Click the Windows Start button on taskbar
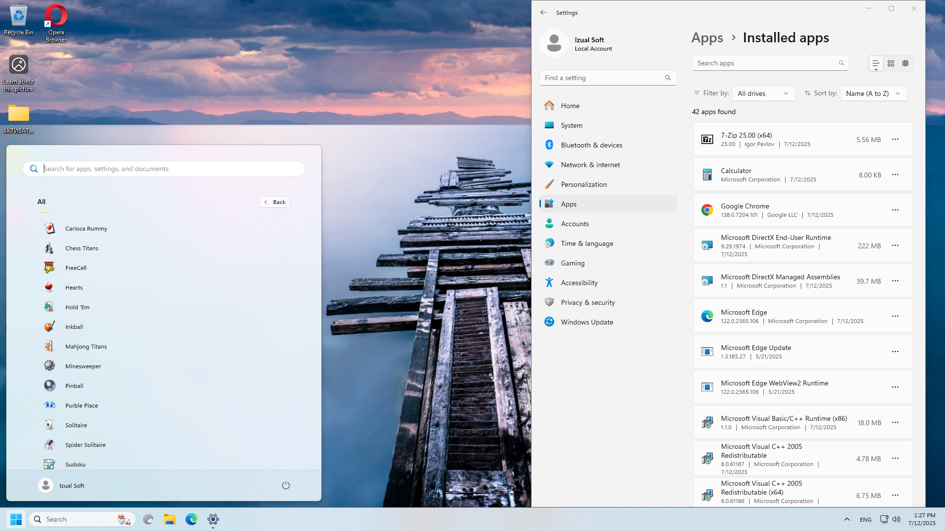This screenshot has width=945, height=531. [x=16, y=519]
